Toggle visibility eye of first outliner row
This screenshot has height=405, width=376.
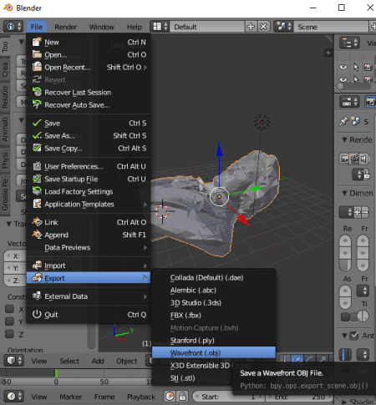click(343, 67)
